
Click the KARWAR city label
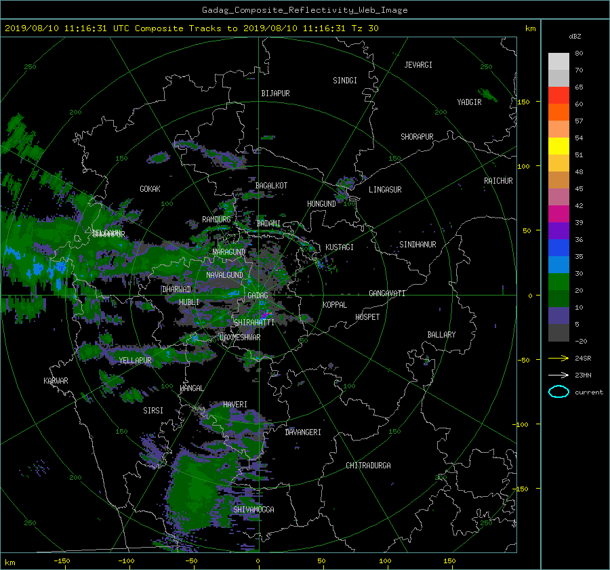pyautogui.click(x=56, y=381)
